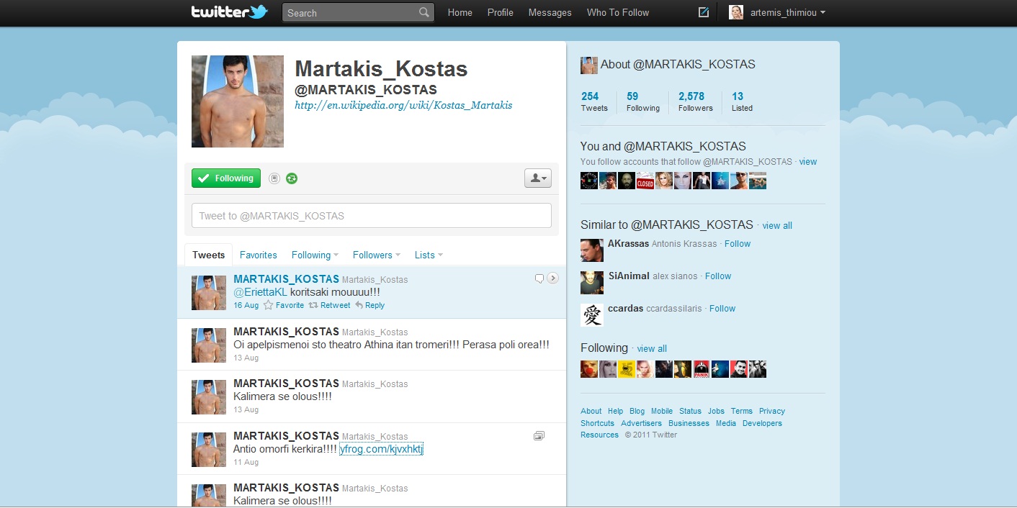Open the 2,578 Followers stat
This screenshot has height=508, width=1017.
point(696,101)
